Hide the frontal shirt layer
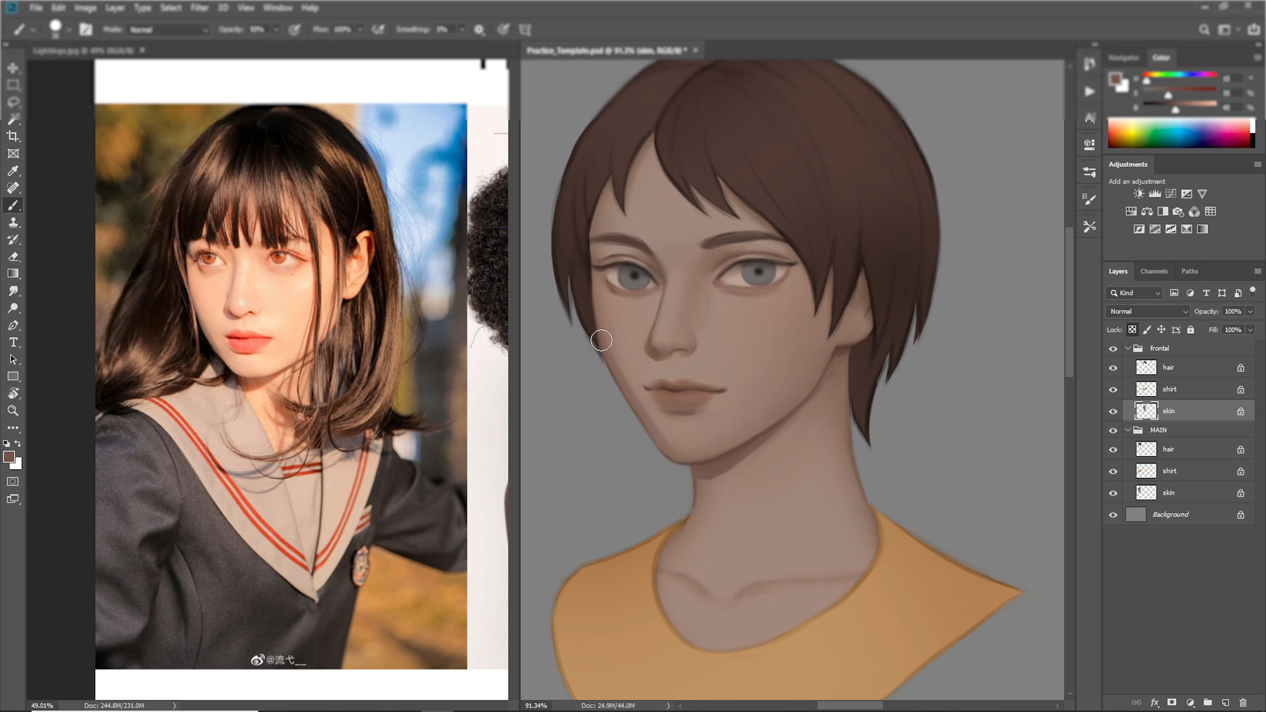 click(x=1113, y=390)
